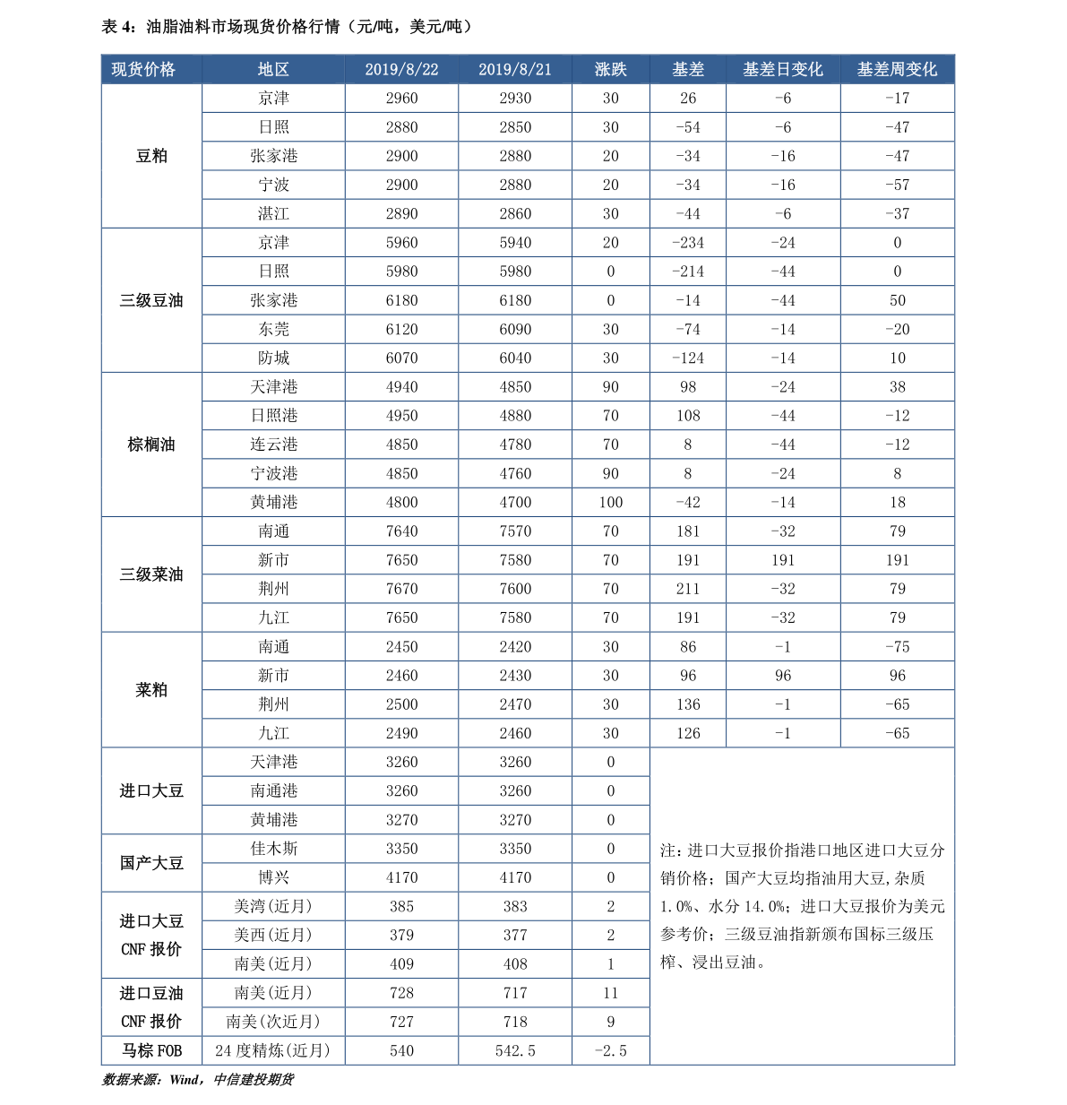Select first data cell under 2019/8/22
The height and width of the screenshot is (1105, 1067).
pyautogui.click(x=401, y=98)
